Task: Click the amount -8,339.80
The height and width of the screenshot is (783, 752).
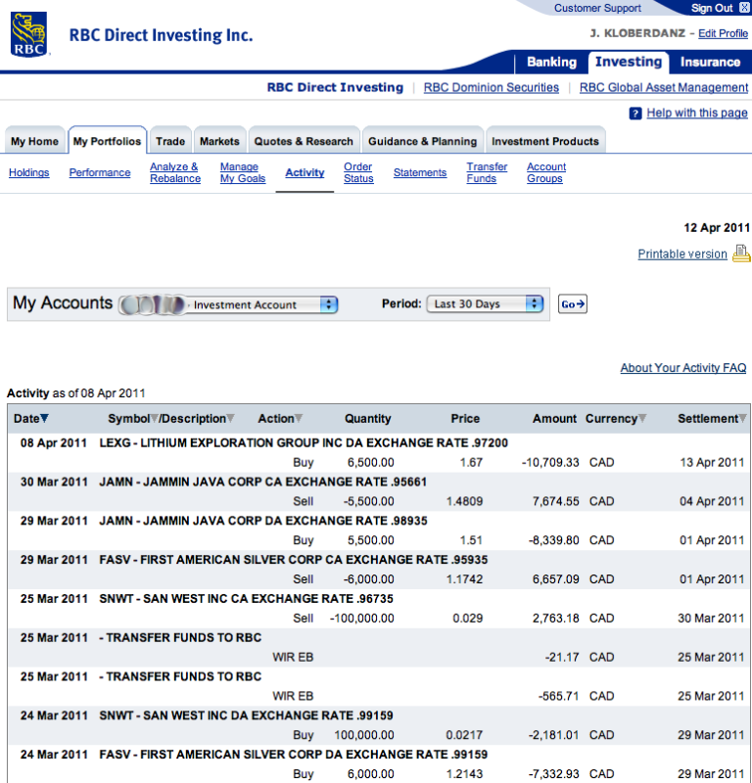Action: [x=553, y=540]
